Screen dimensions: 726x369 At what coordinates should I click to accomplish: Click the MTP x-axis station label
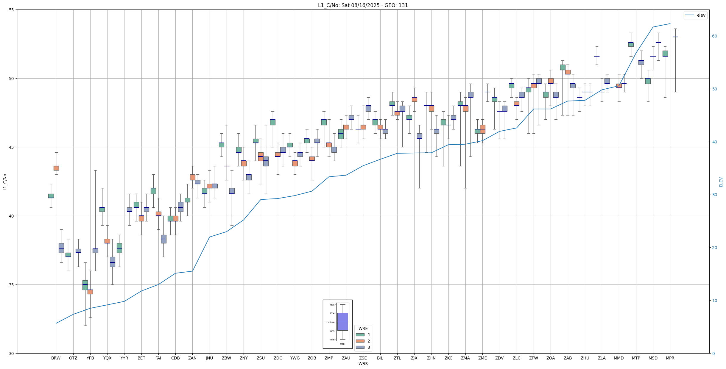coord(636,358)
